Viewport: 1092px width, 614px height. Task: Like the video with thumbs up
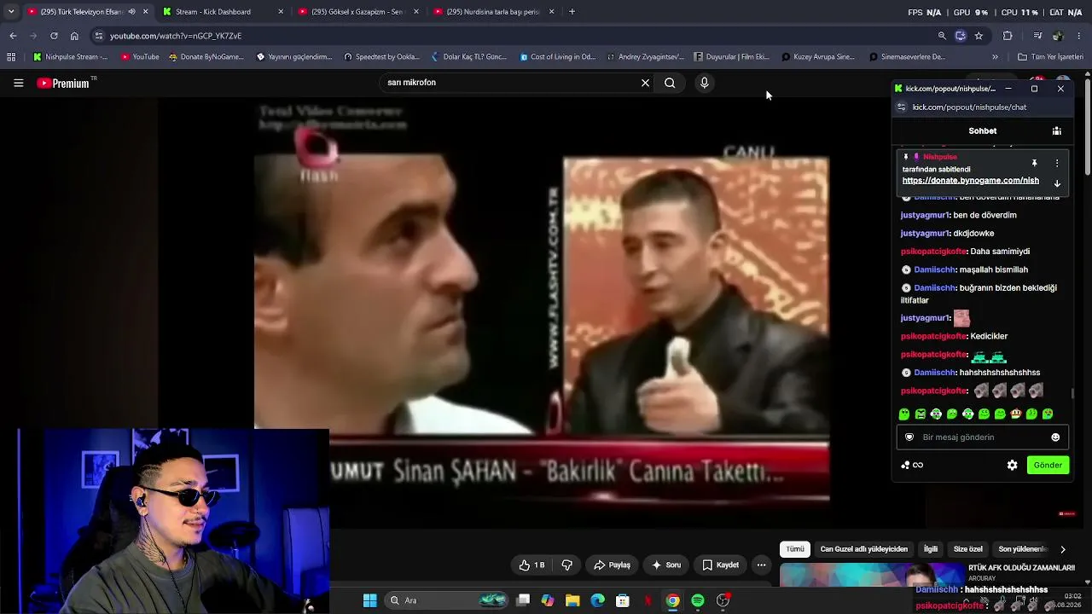click(531, 565)
